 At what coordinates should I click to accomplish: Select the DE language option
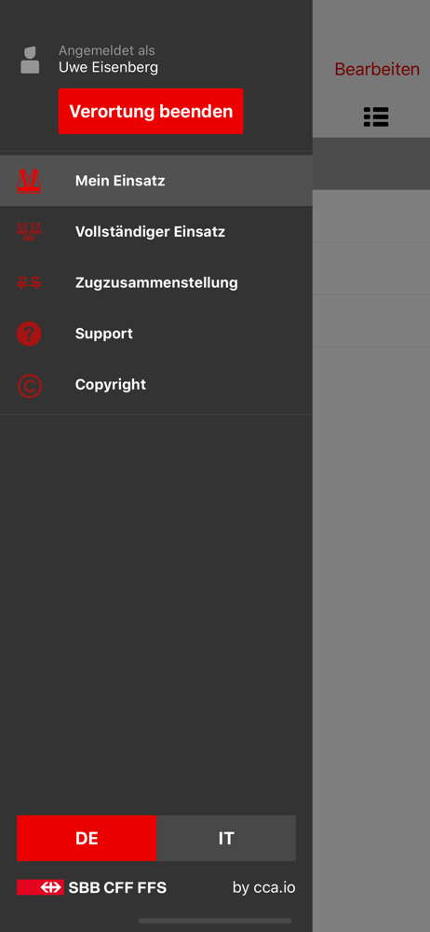(87, 838)
